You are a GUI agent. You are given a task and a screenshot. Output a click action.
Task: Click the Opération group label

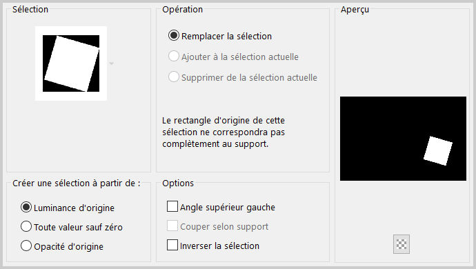tap(182, 10)
